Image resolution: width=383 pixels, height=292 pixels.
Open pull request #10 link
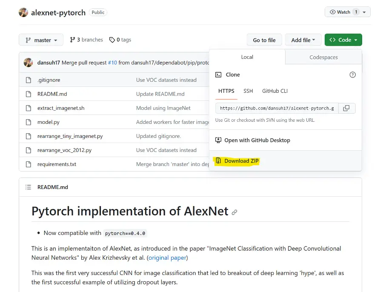click(x=112, y=63)
